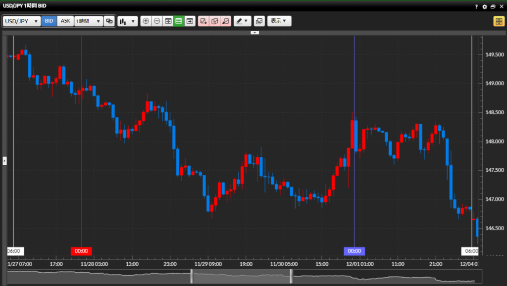The image size is (507, 286).
Task: Click the zoom in magnifier icon
Action: (146, 21)
